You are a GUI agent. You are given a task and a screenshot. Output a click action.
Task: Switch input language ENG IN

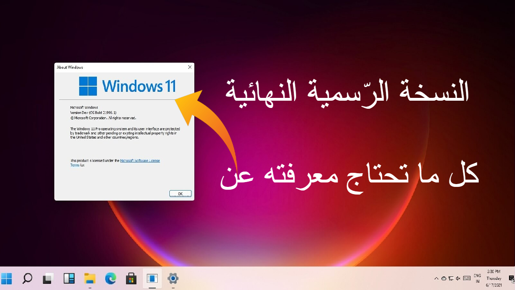tap(477, 278)
